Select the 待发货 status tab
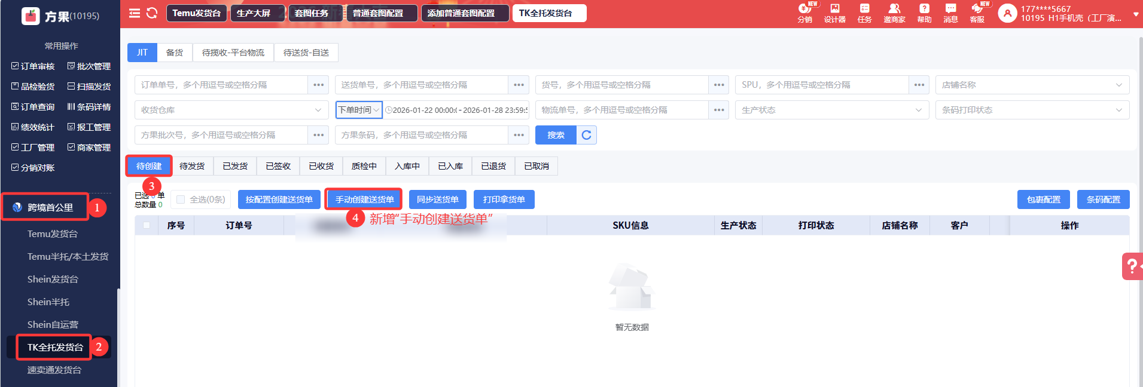1143x387 pixels. 192,166
